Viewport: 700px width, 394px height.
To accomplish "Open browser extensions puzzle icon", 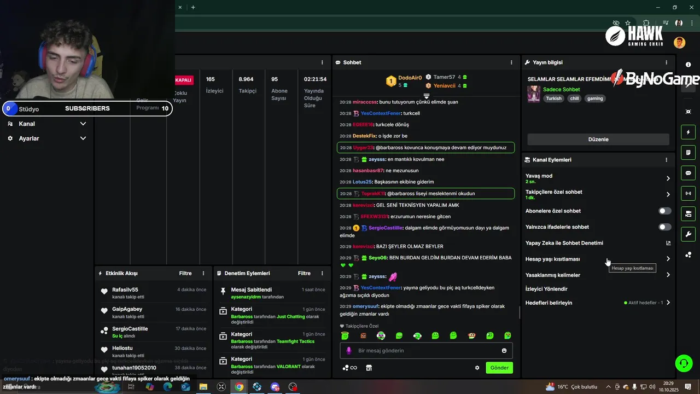I will coord(645,23).
